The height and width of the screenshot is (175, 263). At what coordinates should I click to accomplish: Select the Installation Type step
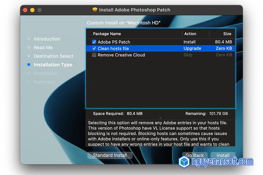pos(53,65)
